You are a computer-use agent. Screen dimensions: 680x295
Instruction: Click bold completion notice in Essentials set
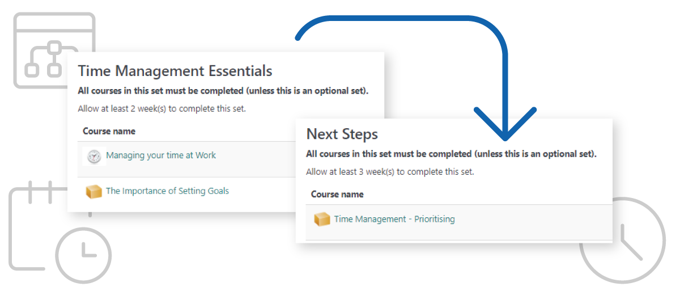(223, 91)
